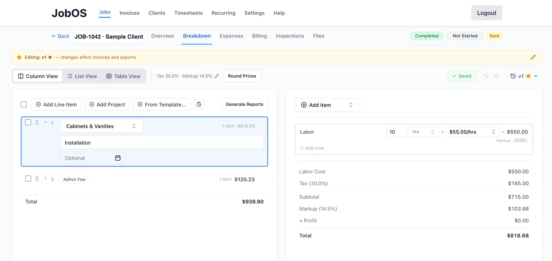Screen dimensions: 552x261
Task: Expand the Admin Fee row chevron
Action: (46, 178)
